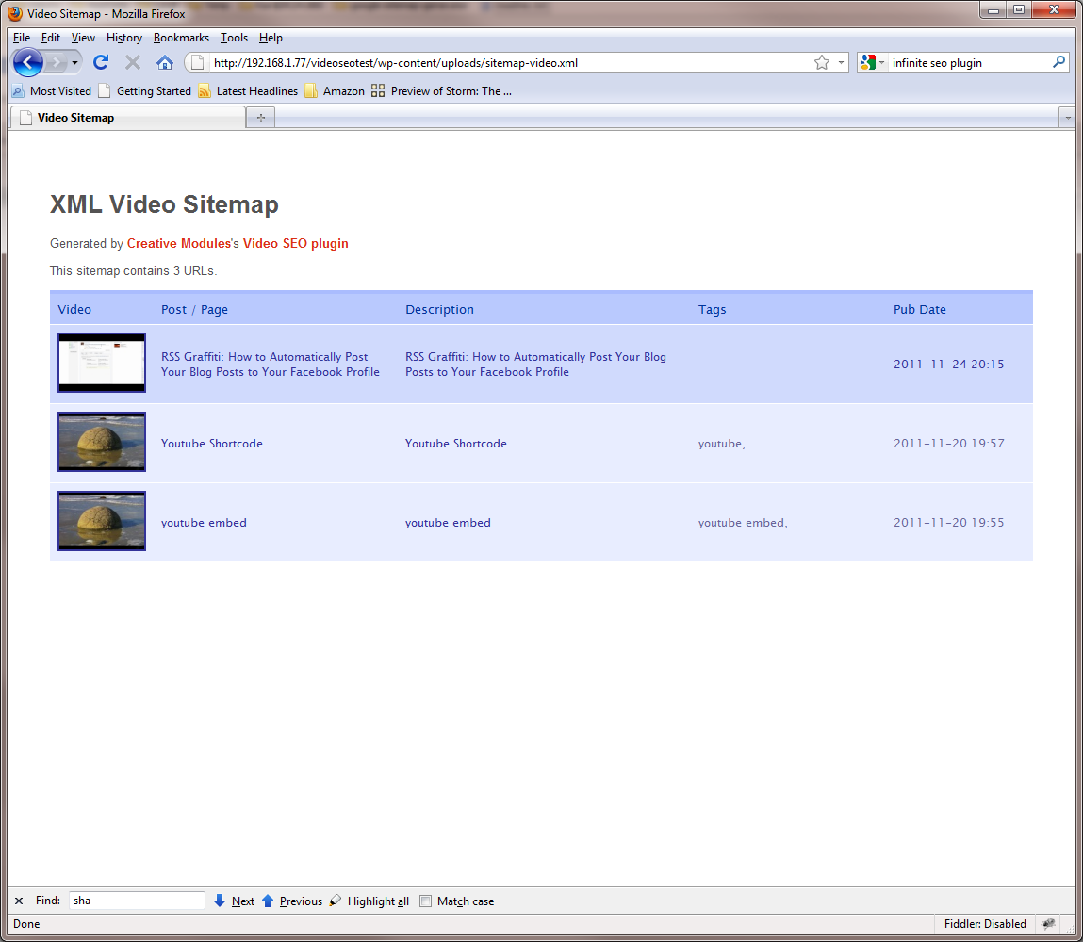Open the Bookmarks menu

(x=181, y=38)
